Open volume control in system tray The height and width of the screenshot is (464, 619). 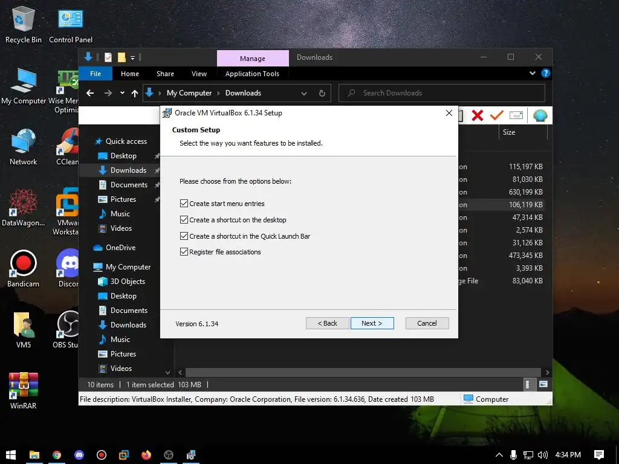pyautogui.click(x=543, y=455)
